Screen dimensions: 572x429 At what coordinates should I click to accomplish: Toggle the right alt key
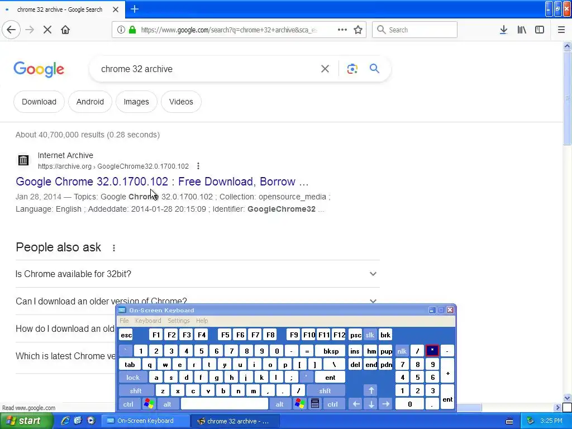(x=280, y=404)
